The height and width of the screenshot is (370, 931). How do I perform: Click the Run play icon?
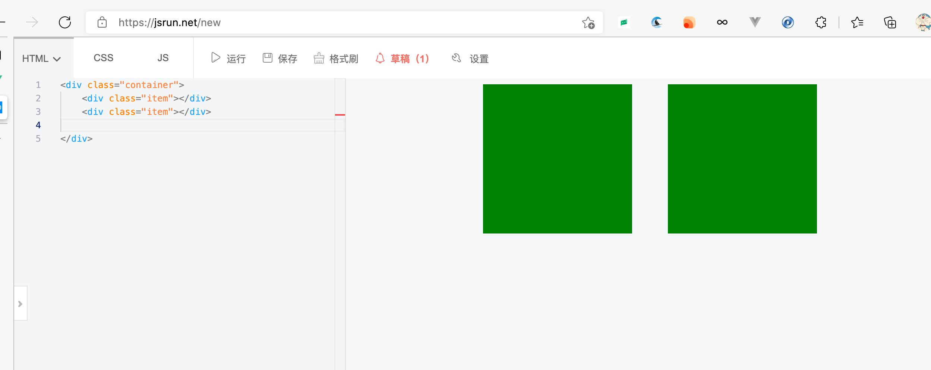pyautogui.click(x=215, y=58)
